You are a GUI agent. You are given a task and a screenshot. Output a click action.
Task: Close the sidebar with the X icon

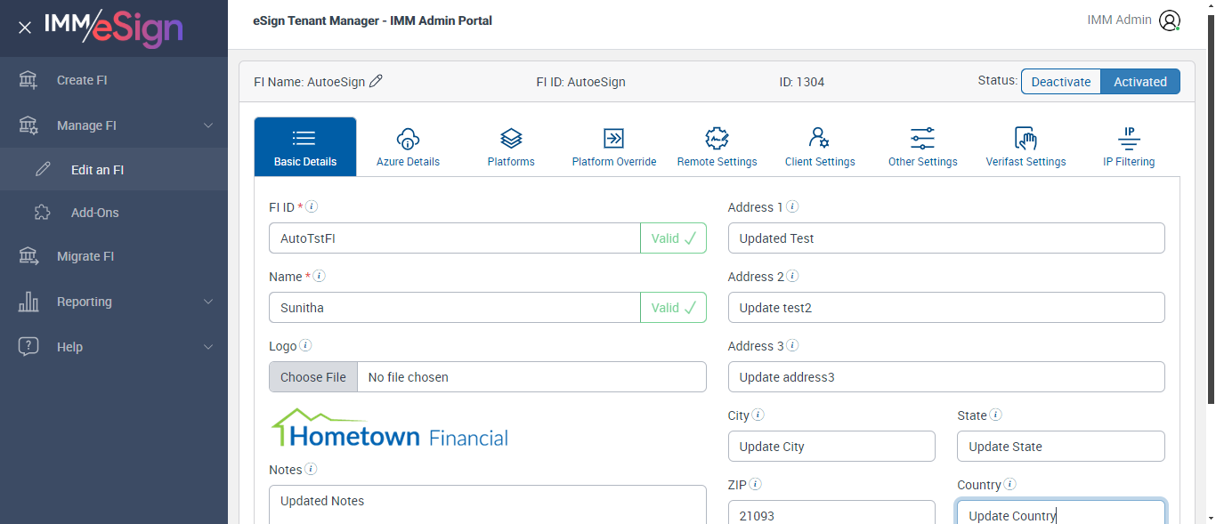pyautogui.click(x=25, y=28)
